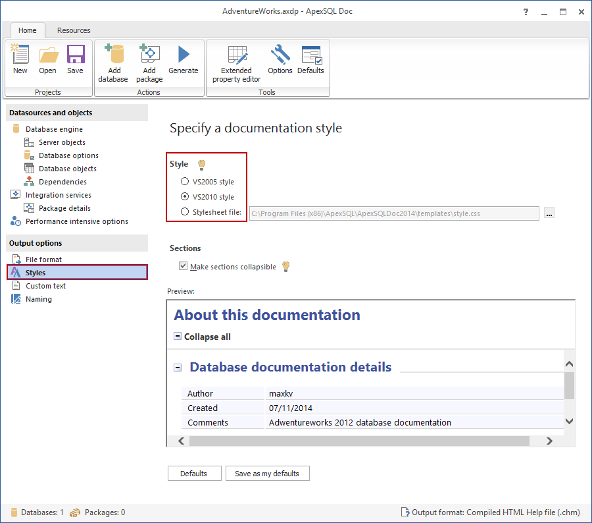Open Package details settings

(x=64, y=208)
